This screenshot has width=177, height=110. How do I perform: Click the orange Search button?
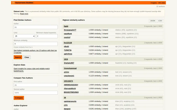point(18,57)
